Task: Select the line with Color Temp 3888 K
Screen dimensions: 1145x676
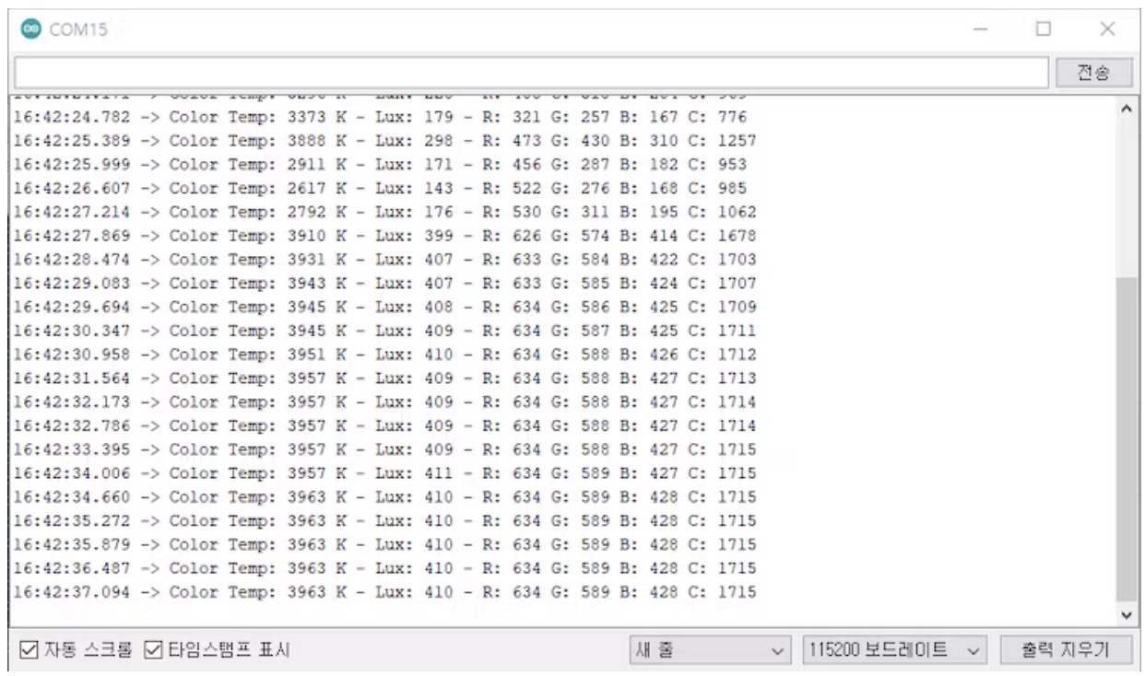Action: click(383, 141)
